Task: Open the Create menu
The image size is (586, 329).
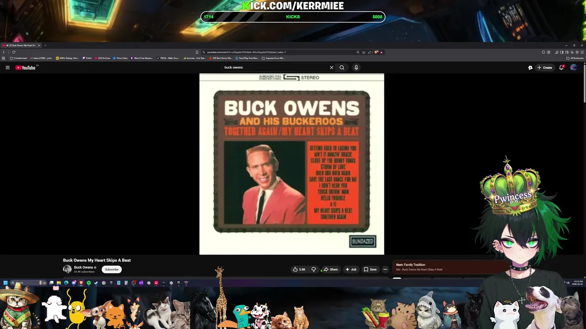Action: 545,68
